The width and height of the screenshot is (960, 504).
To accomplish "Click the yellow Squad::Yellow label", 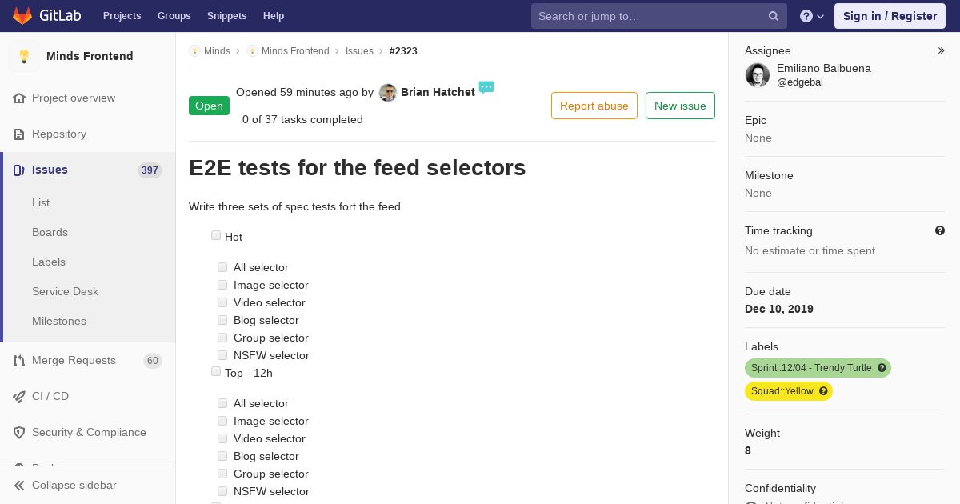I will (782, 391).
